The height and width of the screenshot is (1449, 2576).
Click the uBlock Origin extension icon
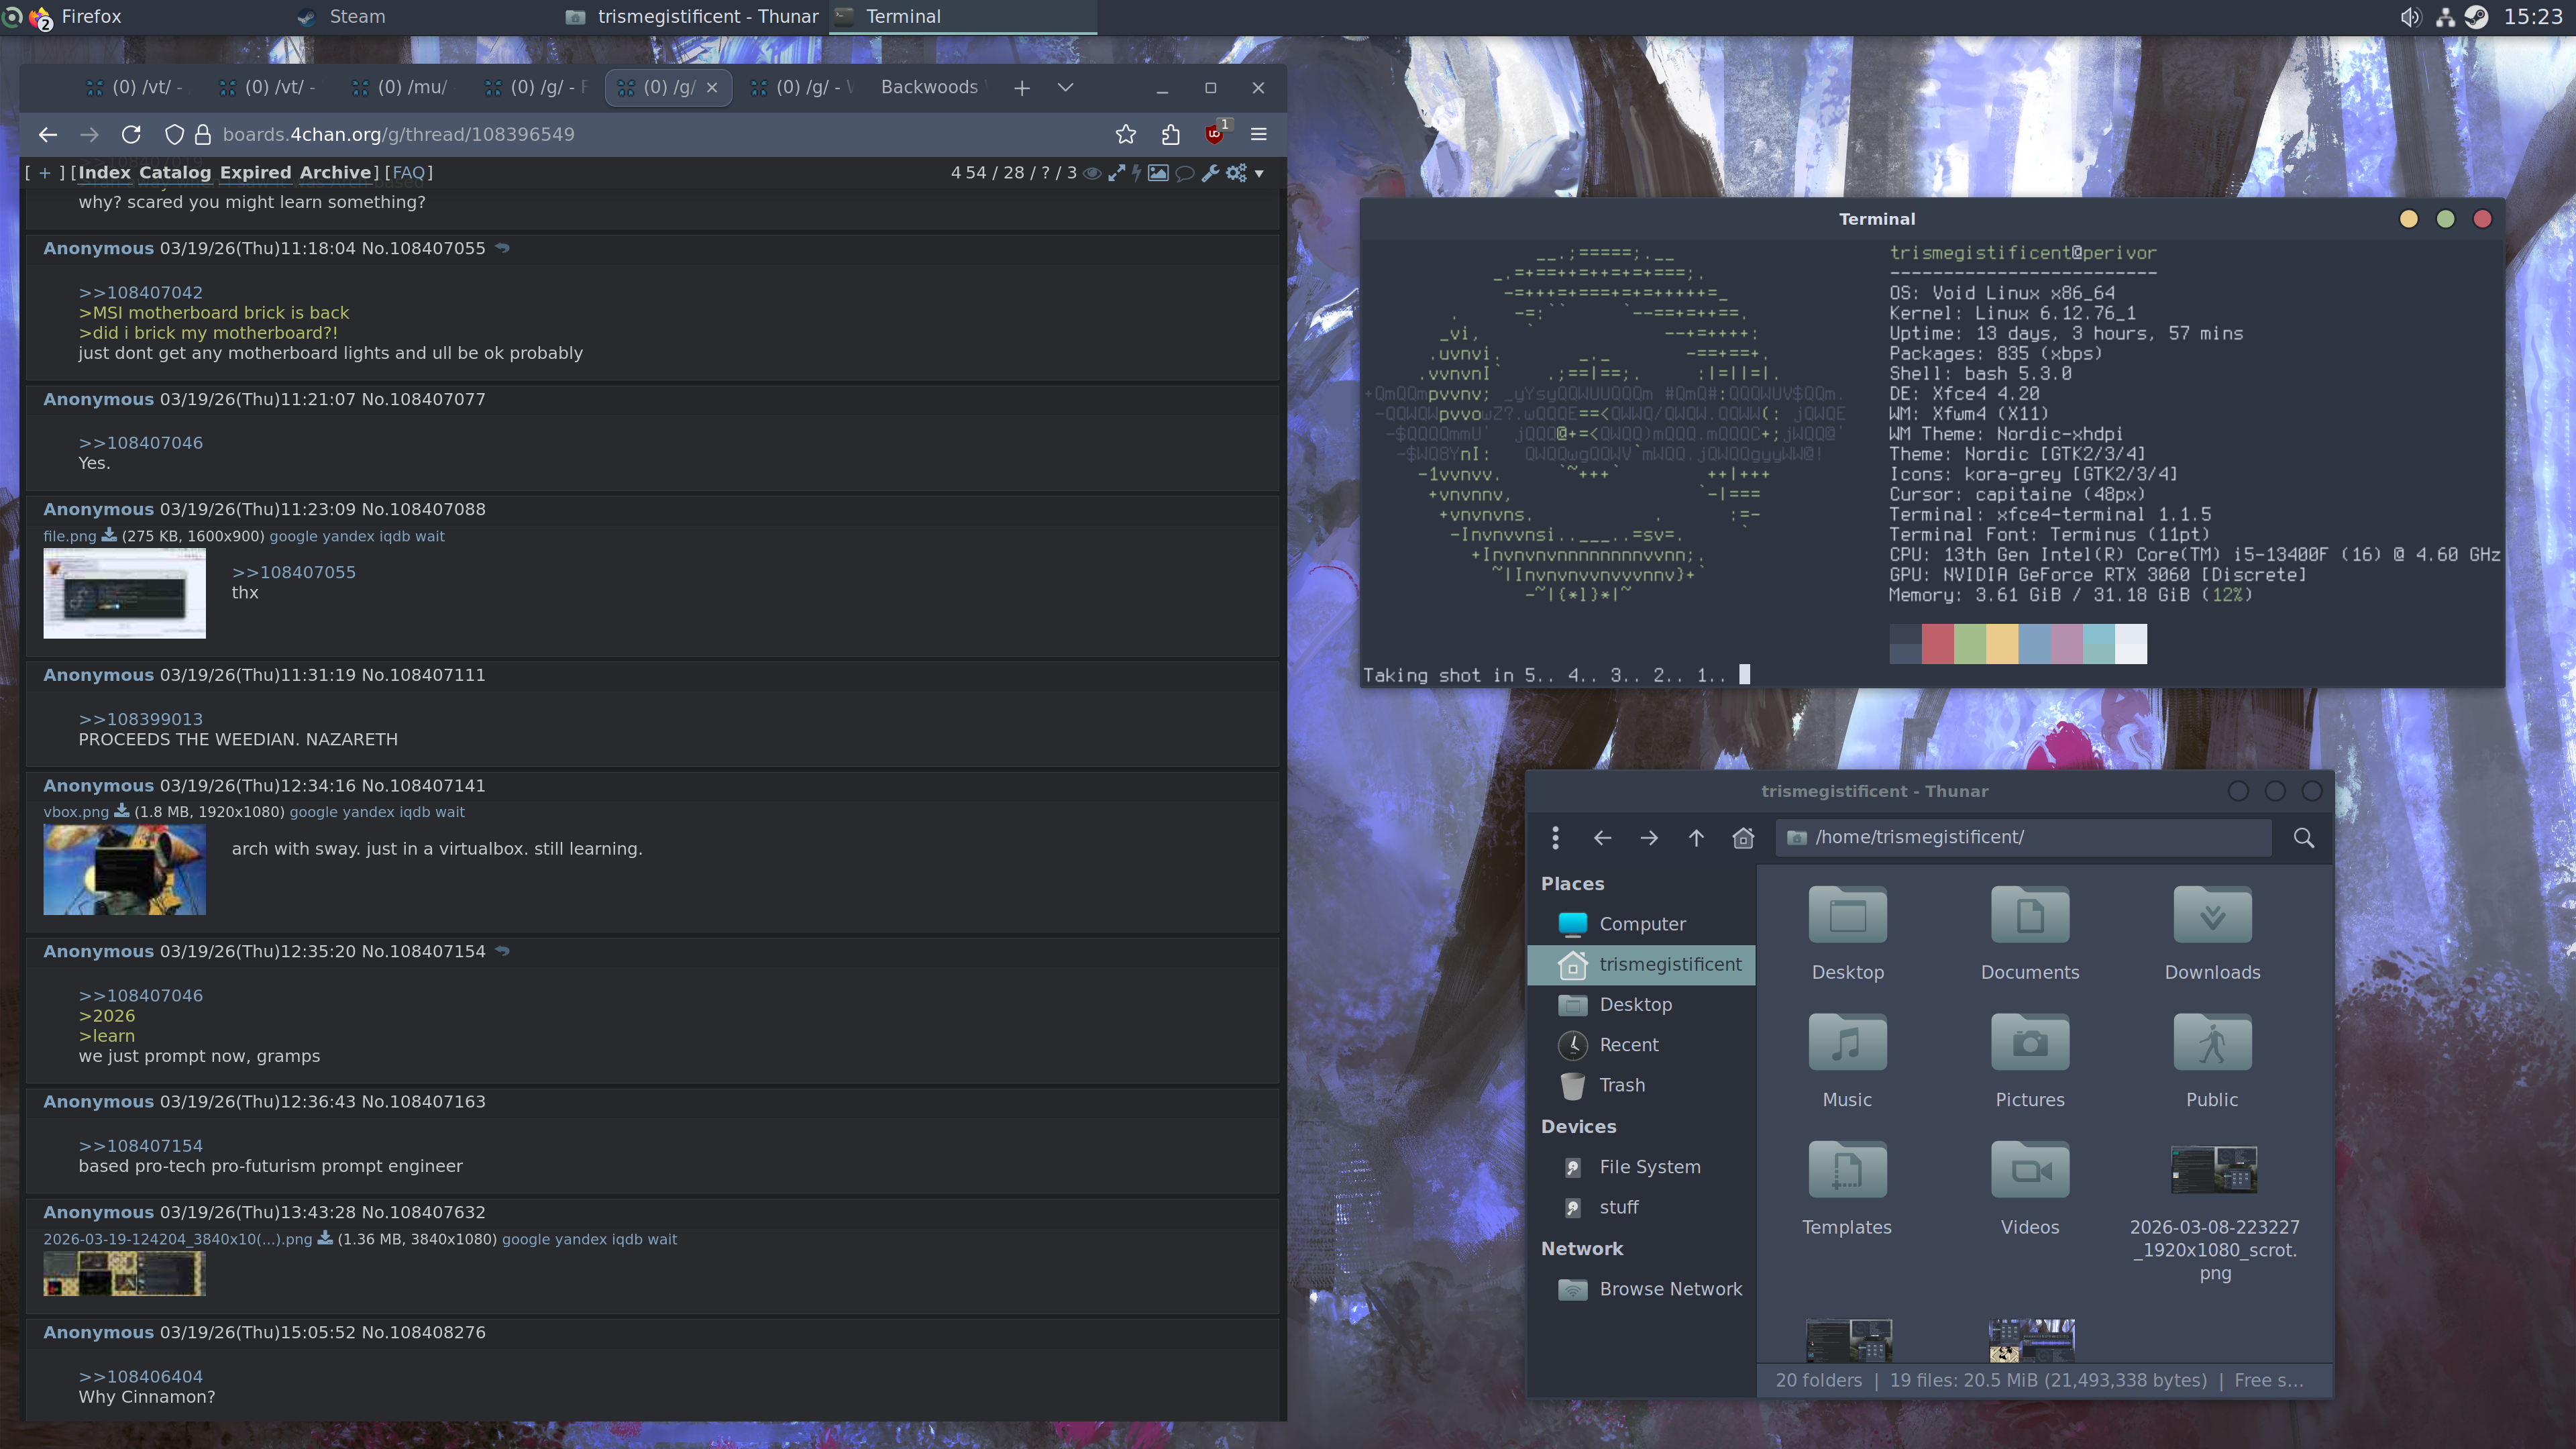point(1215,134)
